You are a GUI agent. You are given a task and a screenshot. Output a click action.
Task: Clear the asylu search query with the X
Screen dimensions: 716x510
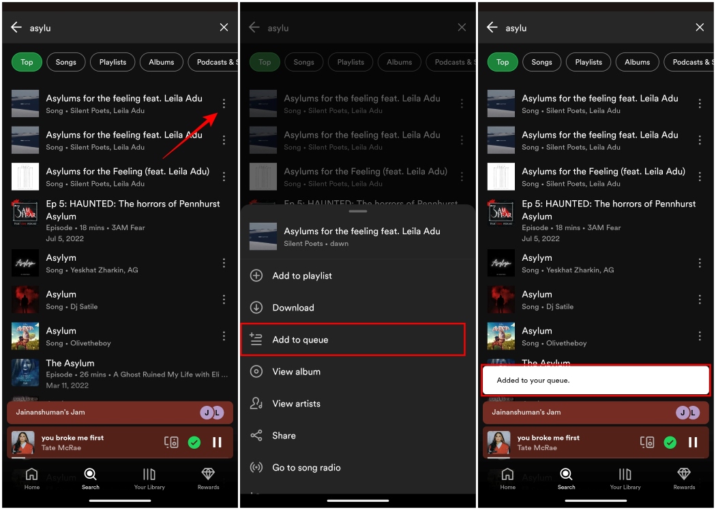coord(224,27)
